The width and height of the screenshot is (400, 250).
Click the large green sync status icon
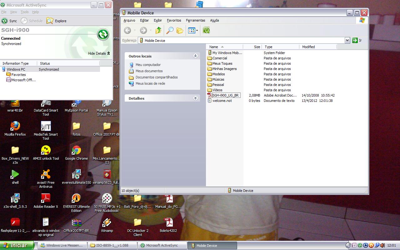point(103,34)
